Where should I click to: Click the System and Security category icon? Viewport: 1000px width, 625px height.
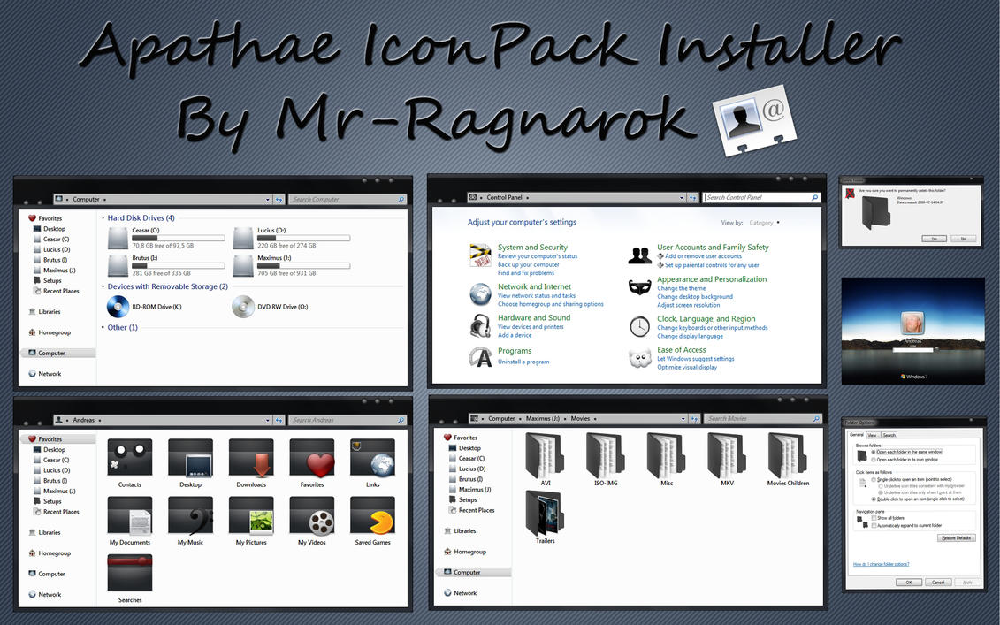pyautogui.click(x=480, y=255)
